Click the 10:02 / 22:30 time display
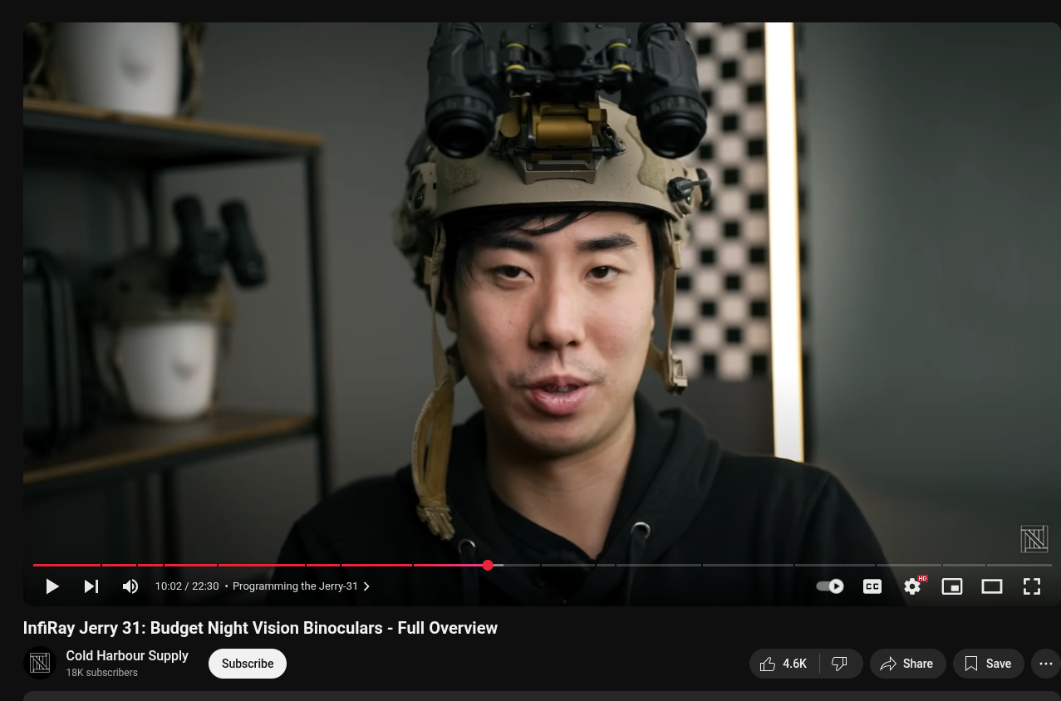Image resolution: width=1061 pixels, height=701 pixels. point(187,586)
